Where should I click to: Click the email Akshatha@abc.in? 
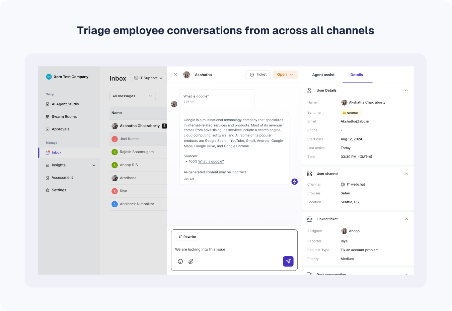tap(355, 122)
